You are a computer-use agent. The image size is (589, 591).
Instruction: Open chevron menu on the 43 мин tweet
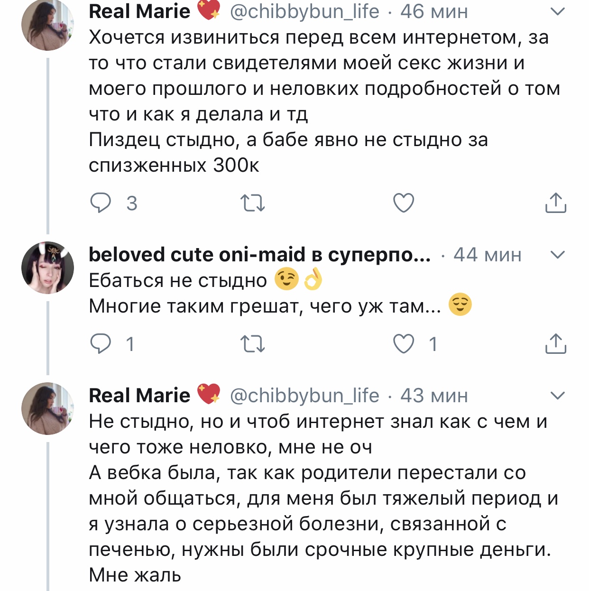pyautogui.click(x=558, y=395)
